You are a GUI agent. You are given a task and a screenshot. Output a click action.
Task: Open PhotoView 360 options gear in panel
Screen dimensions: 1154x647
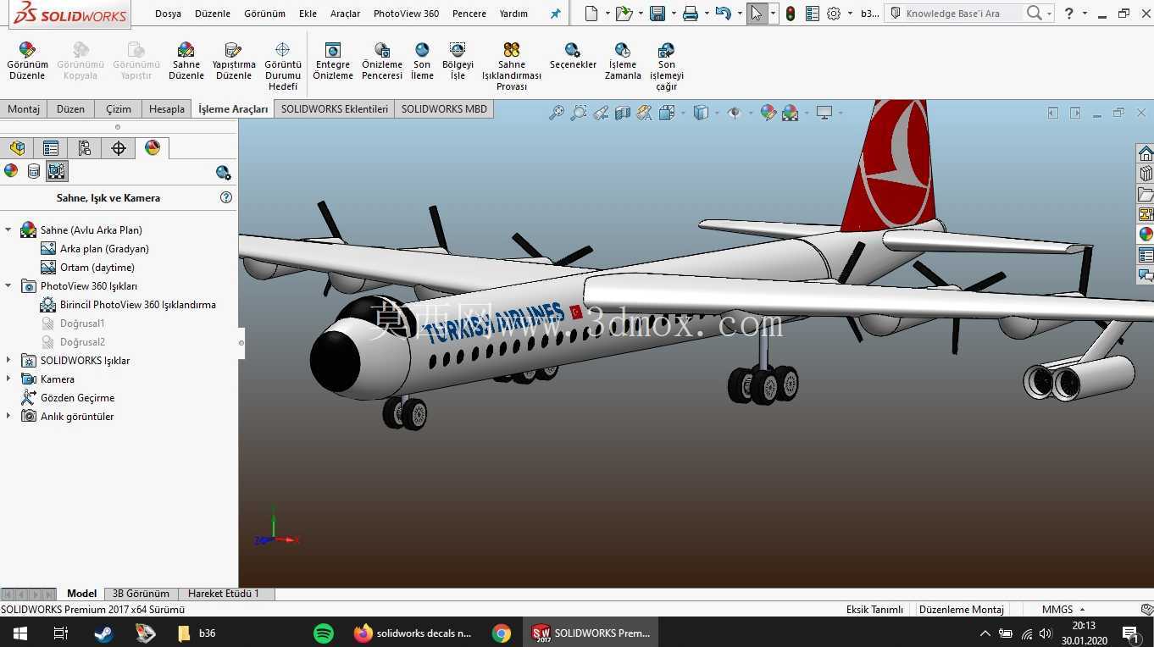[x=224, y=173]
